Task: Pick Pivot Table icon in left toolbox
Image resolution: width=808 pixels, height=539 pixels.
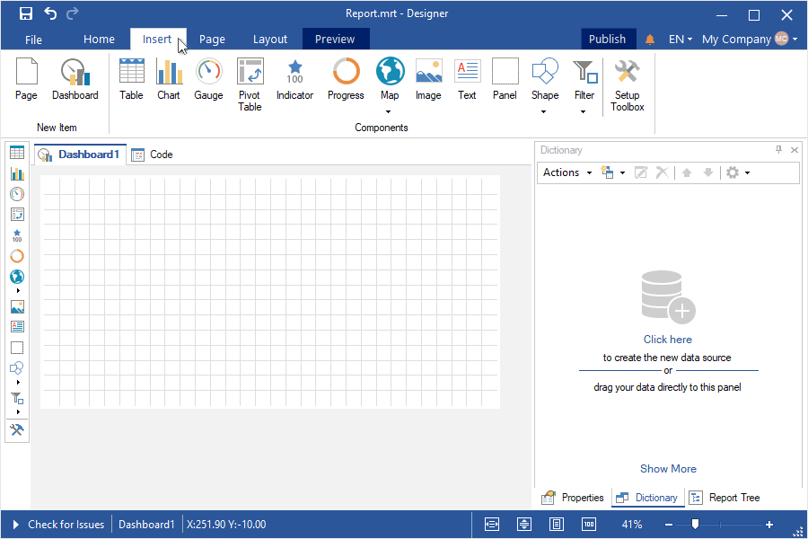Action: pos(17,215)
